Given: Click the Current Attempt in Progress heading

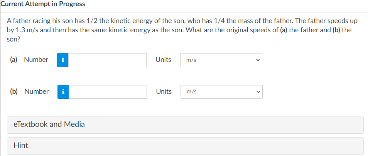Looking at the screenshot, I should coord(43,4).
